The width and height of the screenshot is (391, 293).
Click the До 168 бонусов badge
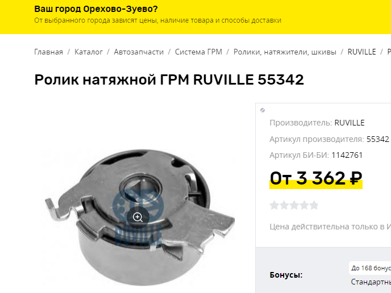(370, 268)
